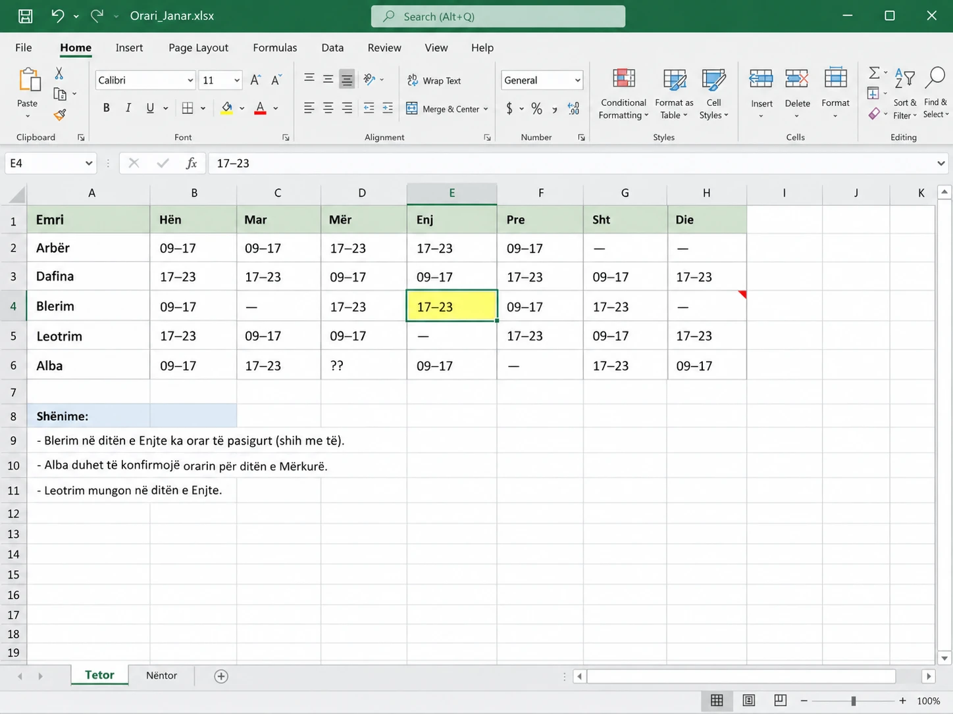Open the font size dropdown showing 11
This screenshot has height=714, width=953.
pos(237,80)
